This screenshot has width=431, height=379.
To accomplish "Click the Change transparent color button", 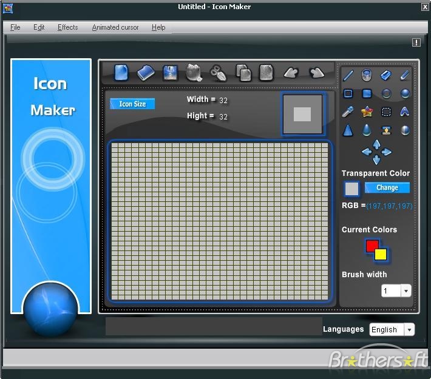I will point(387,188).
